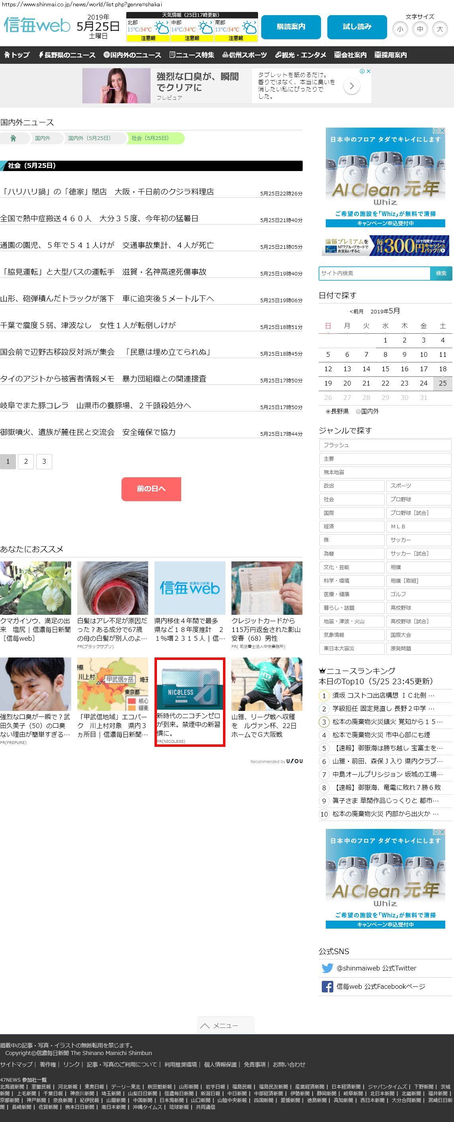Set text size to small (小)
Screen dimensions: 454x1122
[400, 29]
